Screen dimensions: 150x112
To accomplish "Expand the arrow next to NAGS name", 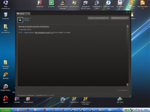I will [30, 18].
